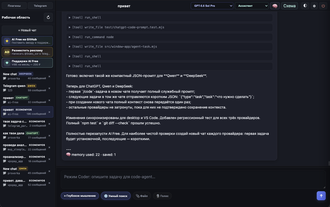Expand run_shell entry below agent-task.mjs

170,56
